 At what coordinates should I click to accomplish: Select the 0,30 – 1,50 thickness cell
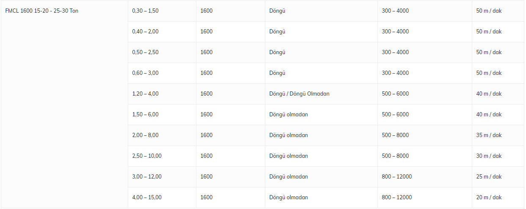[x=145, y=11]
